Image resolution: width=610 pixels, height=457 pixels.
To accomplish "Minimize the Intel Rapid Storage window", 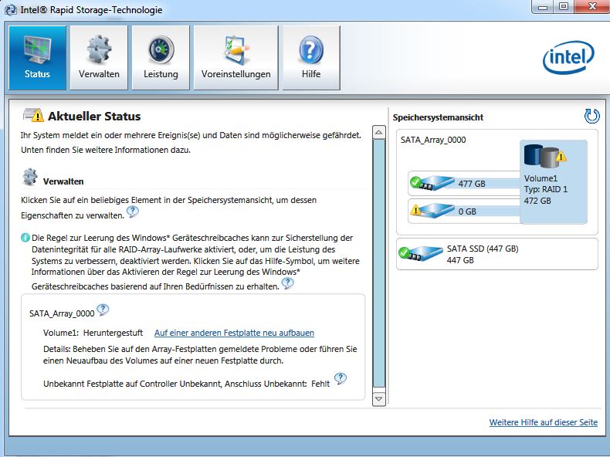I will pos(543,7).
